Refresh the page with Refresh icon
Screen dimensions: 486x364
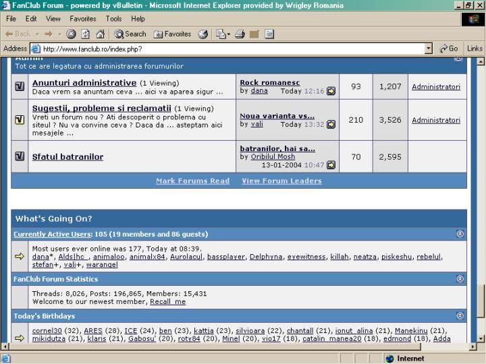86,34
